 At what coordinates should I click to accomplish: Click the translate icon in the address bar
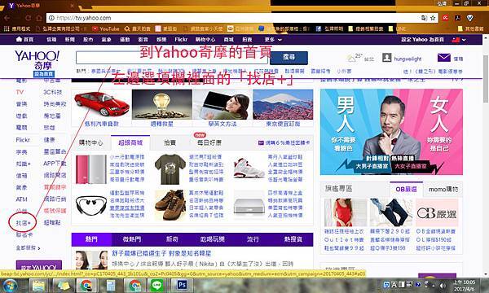click(424, 18)
